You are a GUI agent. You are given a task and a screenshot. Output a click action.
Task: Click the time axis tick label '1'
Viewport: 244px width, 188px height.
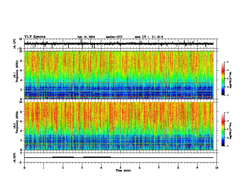pos(43,168)
